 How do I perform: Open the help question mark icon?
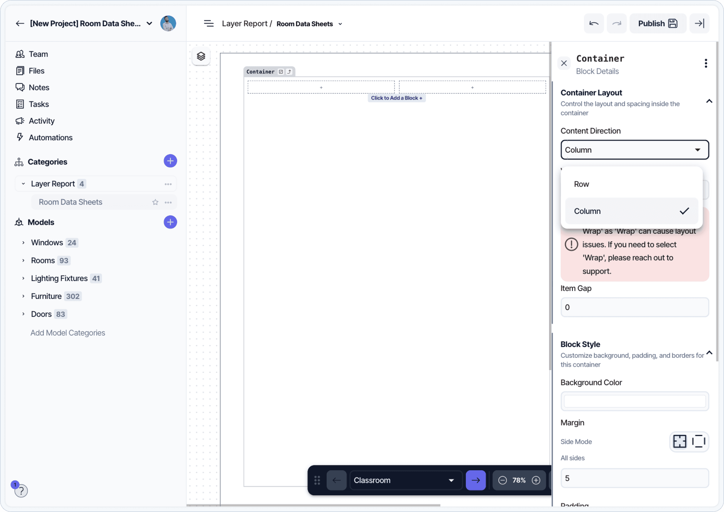pyautogui.click(x=21, y=491)
